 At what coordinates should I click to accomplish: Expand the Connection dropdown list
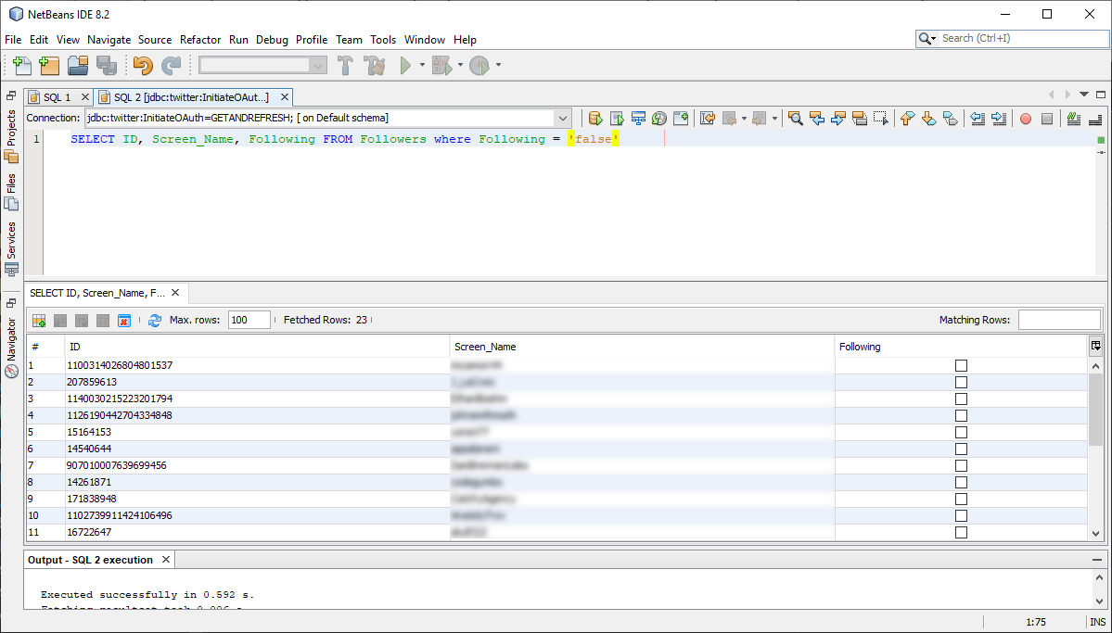pos(563,119)
